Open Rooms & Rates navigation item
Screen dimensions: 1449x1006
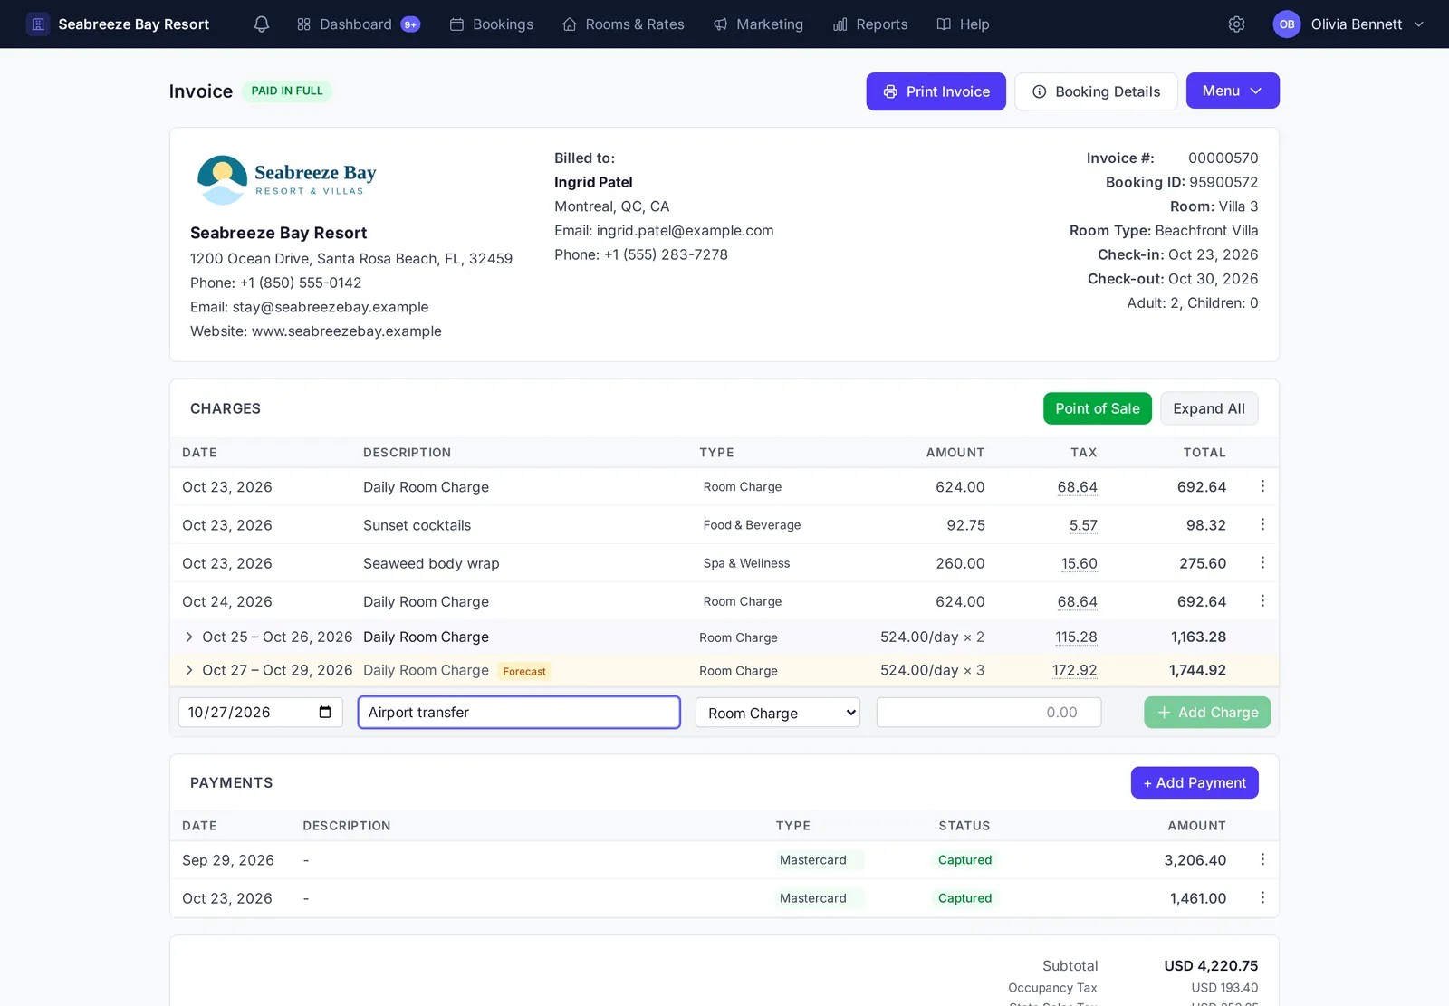tap(623, 24)
